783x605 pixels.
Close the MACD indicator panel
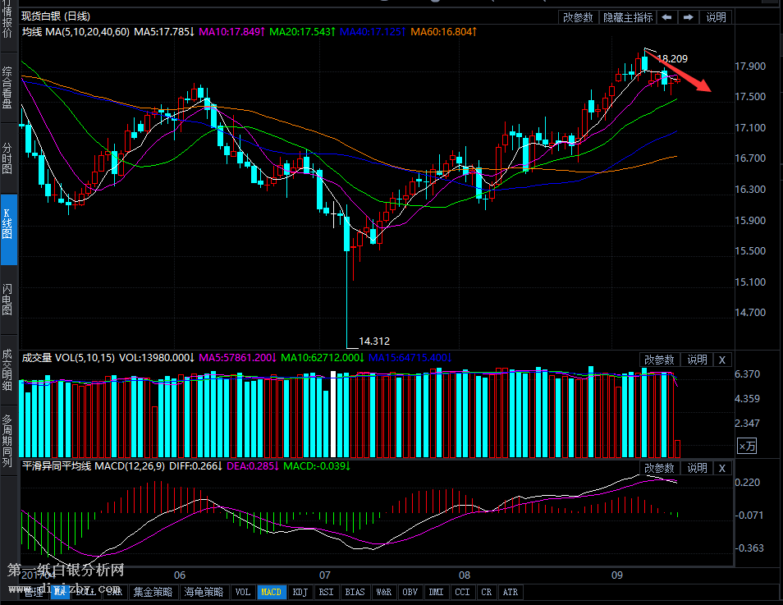coord(722,468)
